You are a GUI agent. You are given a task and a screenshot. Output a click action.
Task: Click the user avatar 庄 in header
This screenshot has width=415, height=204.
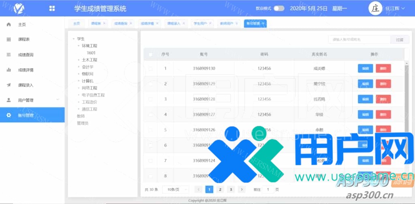point(375,9)
